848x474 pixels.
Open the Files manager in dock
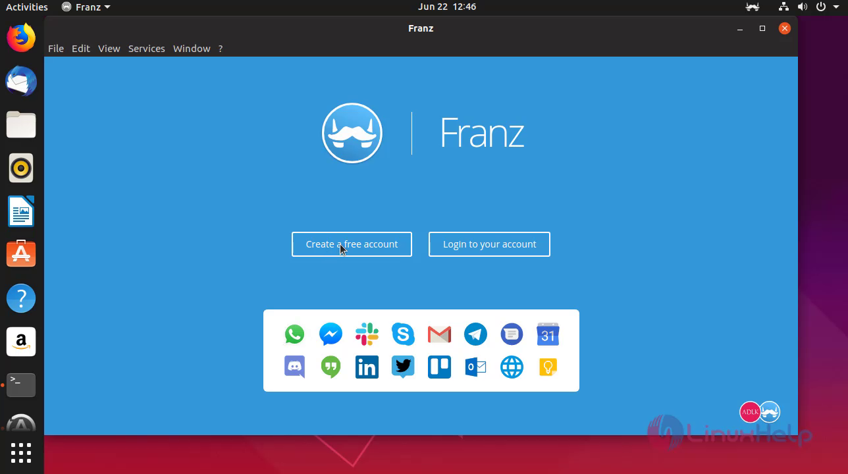pyautogui.click(x=21, y=124)
